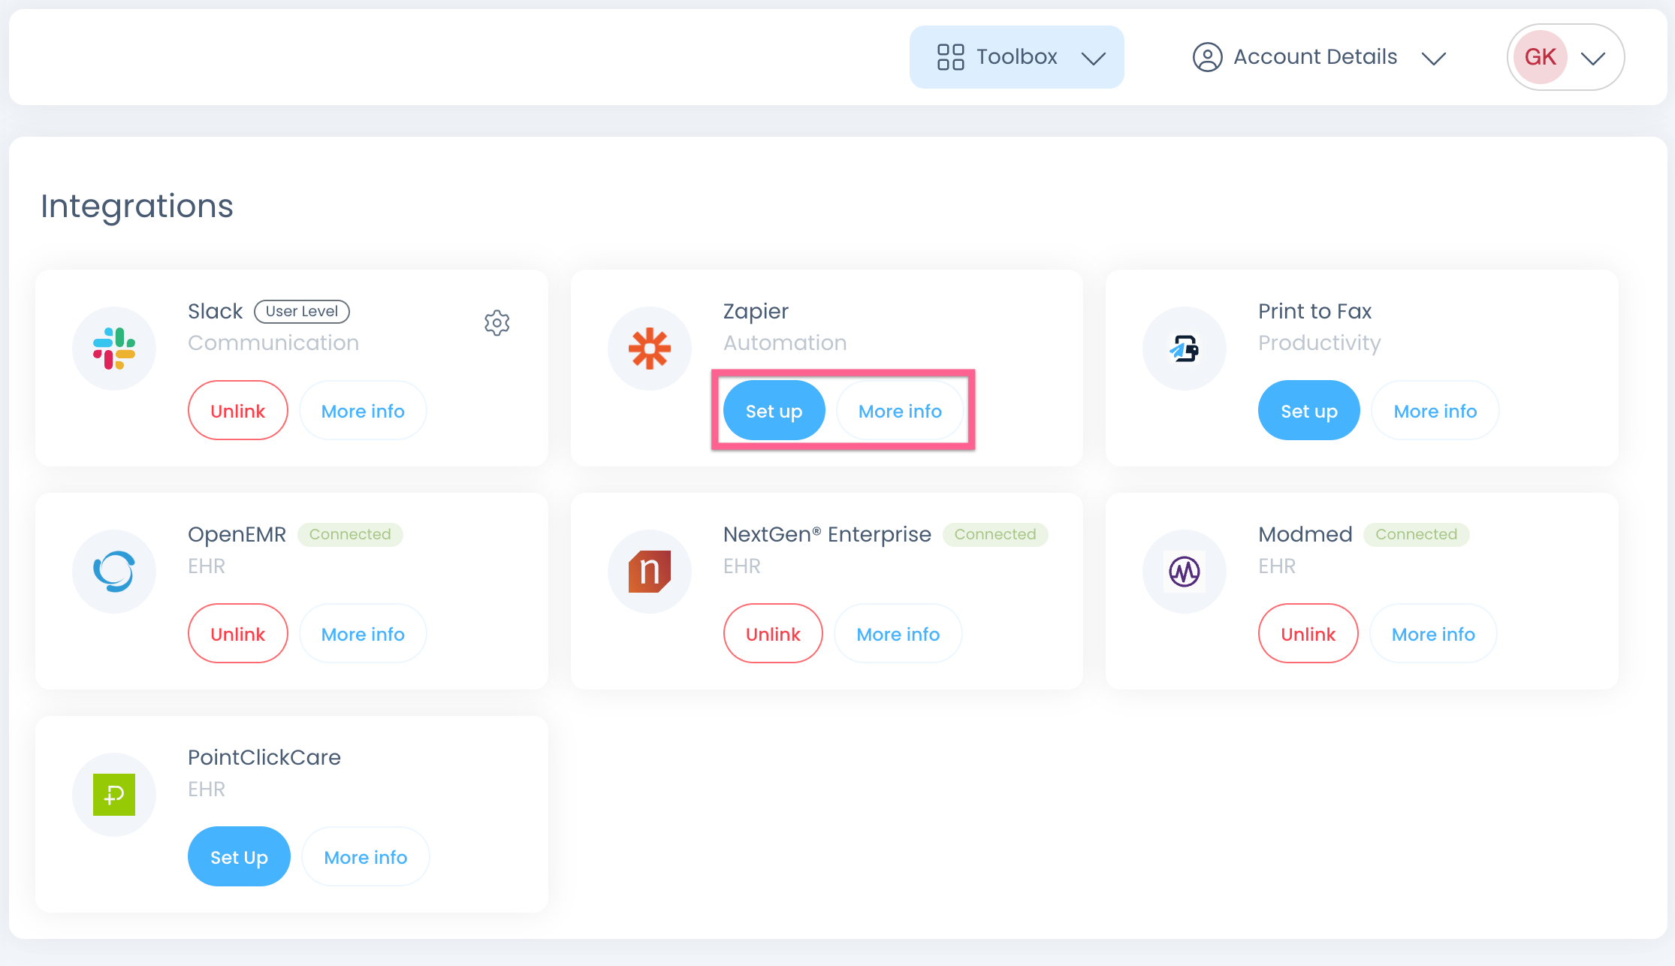Set Up the PointClickCare integration
Image resolution: width=1675 pixels, height=966 pixels.
239,856
